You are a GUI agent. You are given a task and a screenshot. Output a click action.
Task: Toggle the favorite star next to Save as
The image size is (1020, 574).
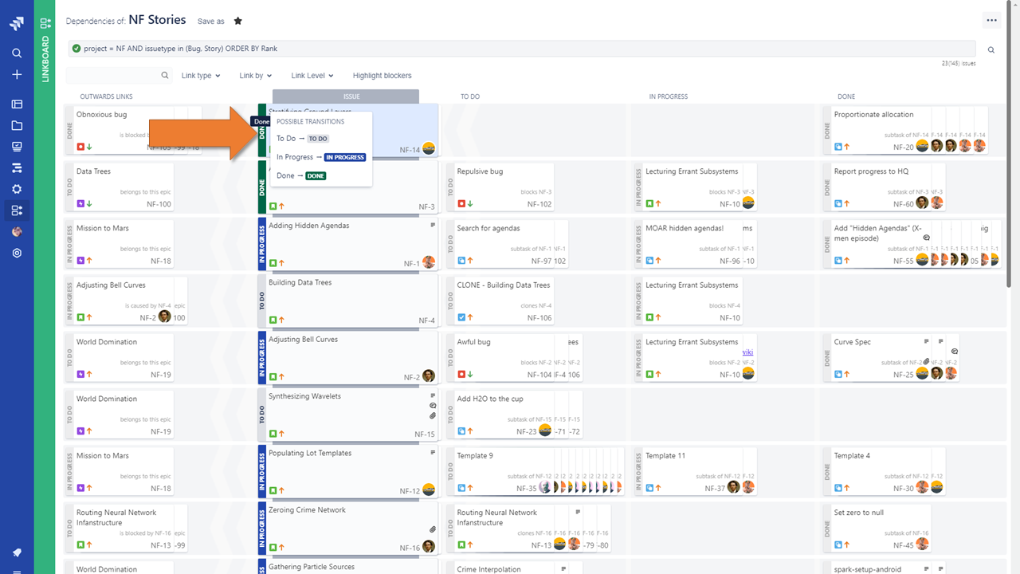(x=237, y=21)
